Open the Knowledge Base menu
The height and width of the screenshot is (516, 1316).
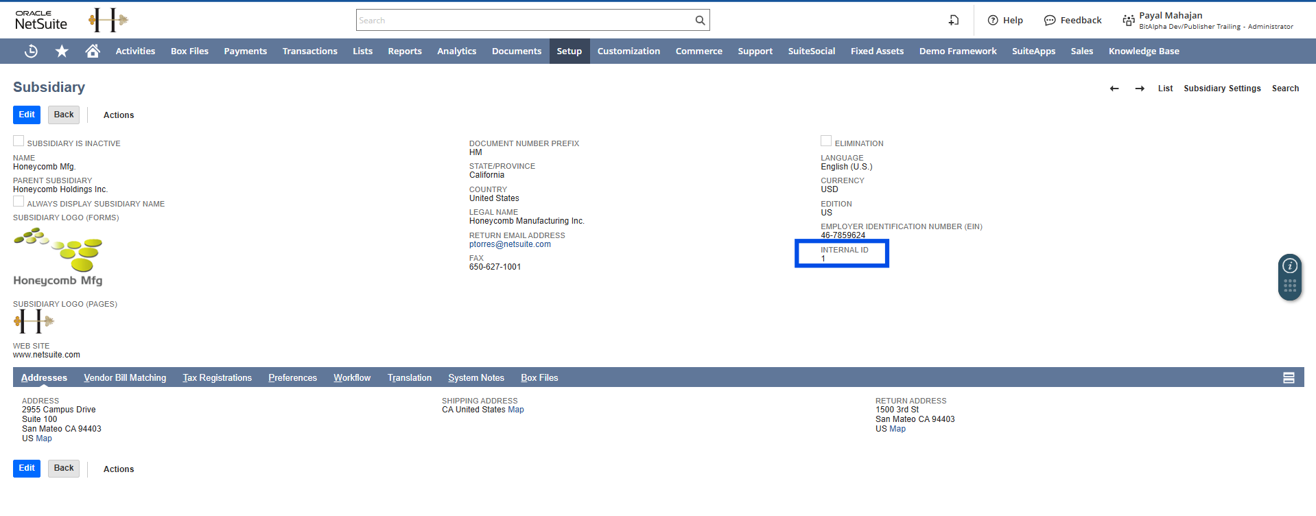[x=1144, y=51]
